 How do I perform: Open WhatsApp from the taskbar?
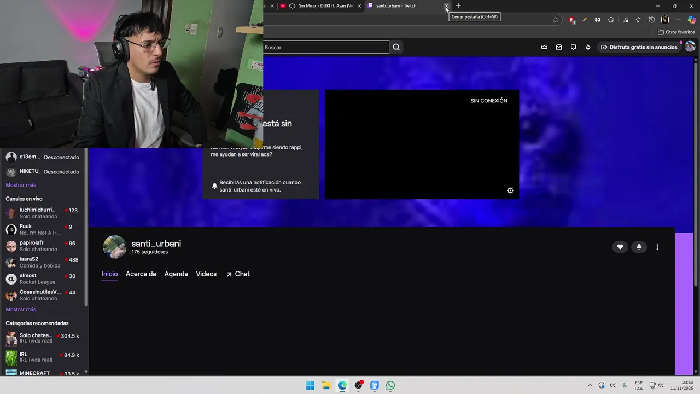click(x=390, y=385)
